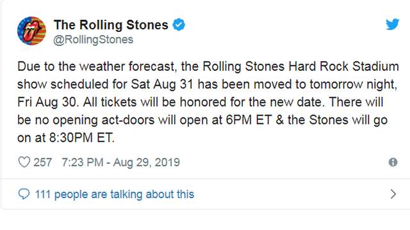Click the 257 likes count

point(43,162)
